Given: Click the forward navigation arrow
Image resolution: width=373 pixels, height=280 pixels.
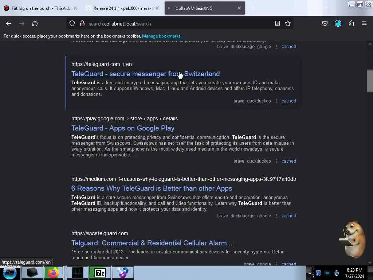Looking at the screenshot, I should [x=21, y=24].
